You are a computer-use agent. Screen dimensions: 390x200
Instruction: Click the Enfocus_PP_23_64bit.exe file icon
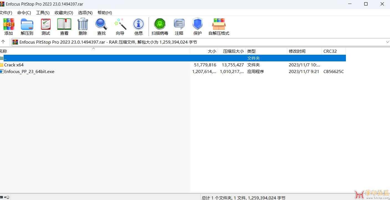1,72
